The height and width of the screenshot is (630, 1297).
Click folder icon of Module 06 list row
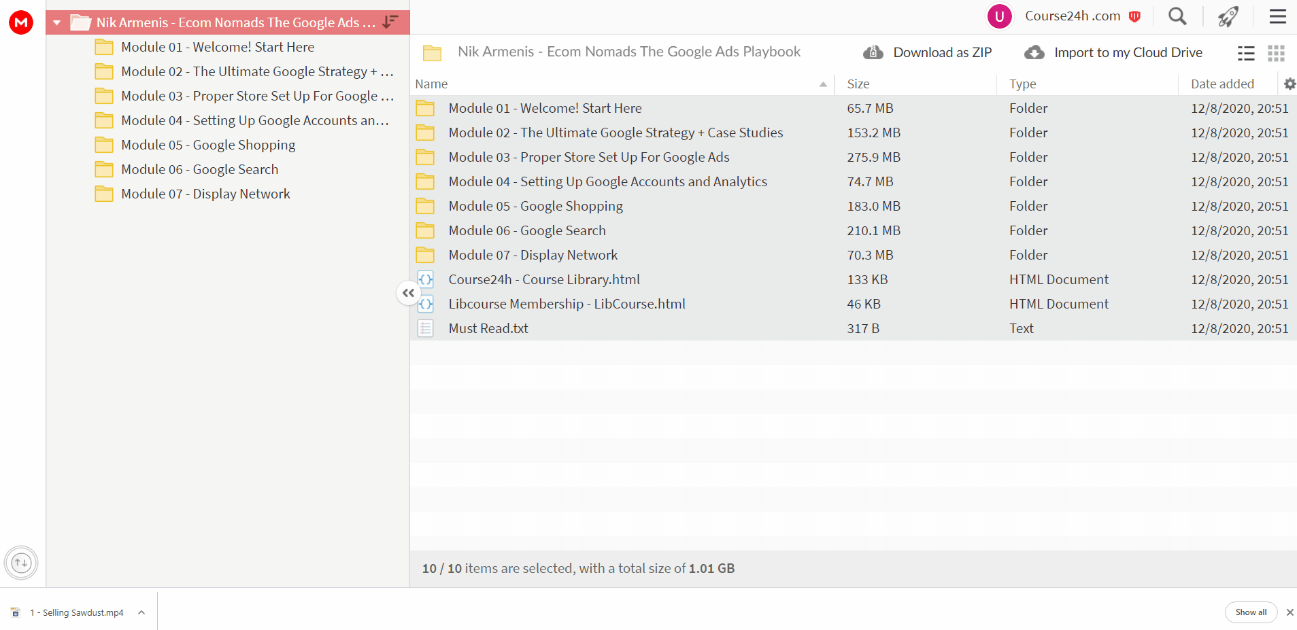[x=425, y=230]
